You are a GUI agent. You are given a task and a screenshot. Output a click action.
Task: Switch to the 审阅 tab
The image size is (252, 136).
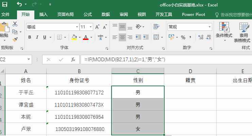click(123, 15)
